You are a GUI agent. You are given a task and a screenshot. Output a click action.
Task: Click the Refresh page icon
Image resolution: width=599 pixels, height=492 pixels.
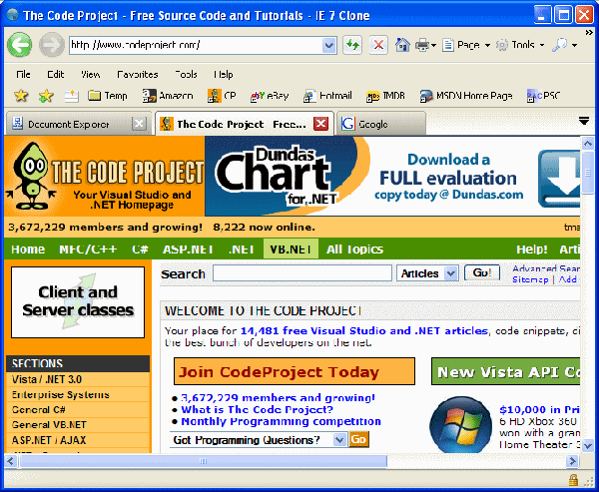point(352,45)
